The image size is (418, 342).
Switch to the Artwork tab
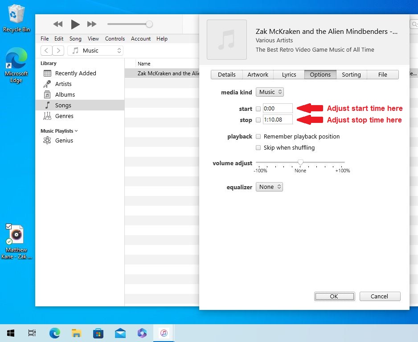pyautogui.click(x=258, y=74)
